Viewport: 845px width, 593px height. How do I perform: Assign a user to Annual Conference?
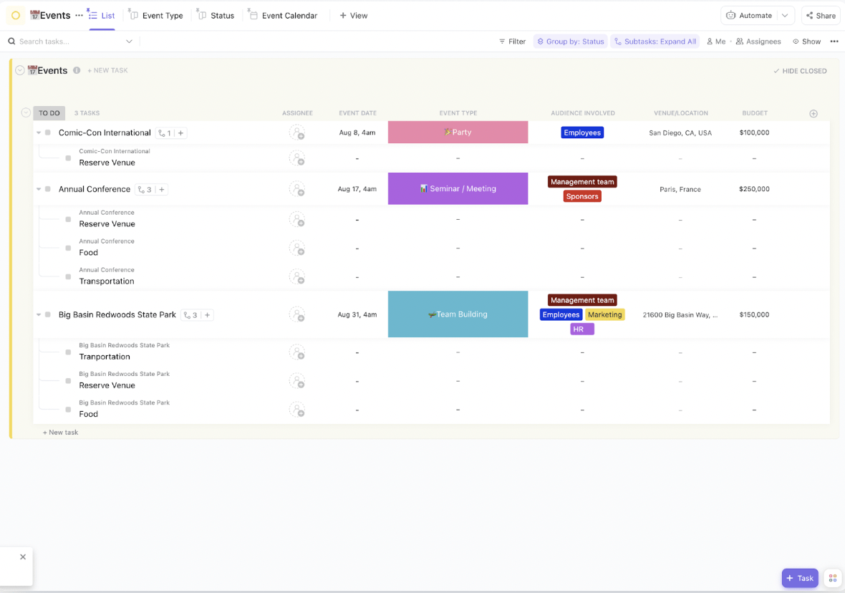point(297,189)
